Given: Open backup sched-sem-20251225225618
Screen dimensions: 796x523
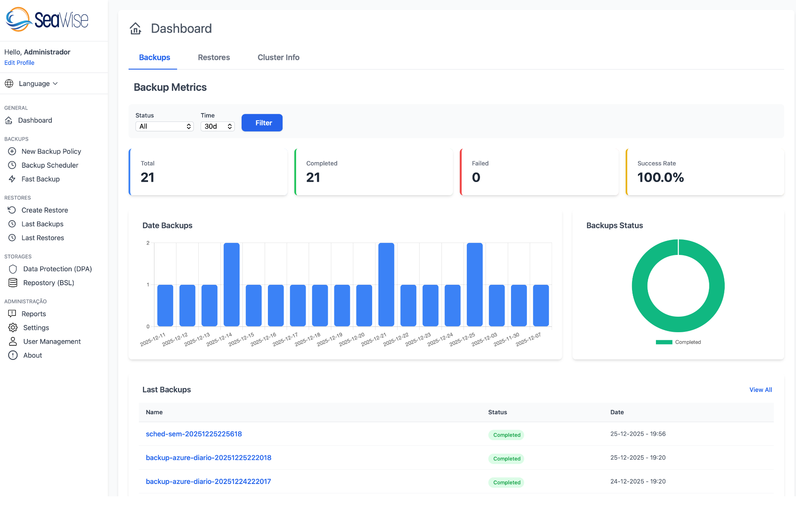Looking at the screenshot, I should (x=194, y=434).
